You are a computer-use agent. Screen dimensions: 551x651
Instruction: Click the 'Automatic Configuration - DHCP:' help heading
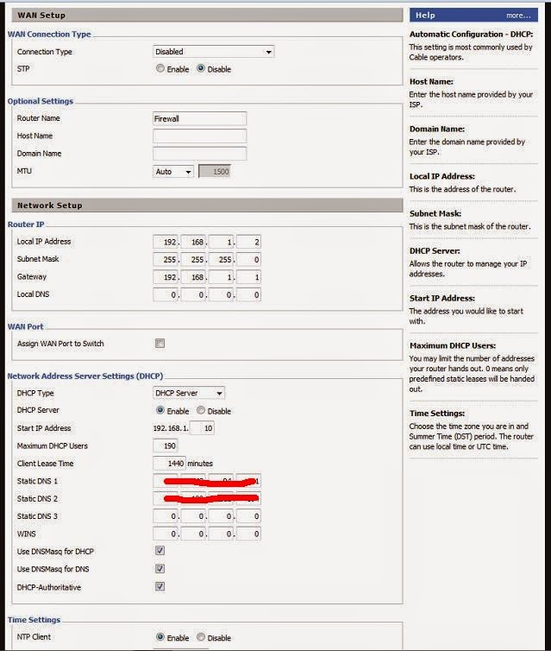point(472,35)
